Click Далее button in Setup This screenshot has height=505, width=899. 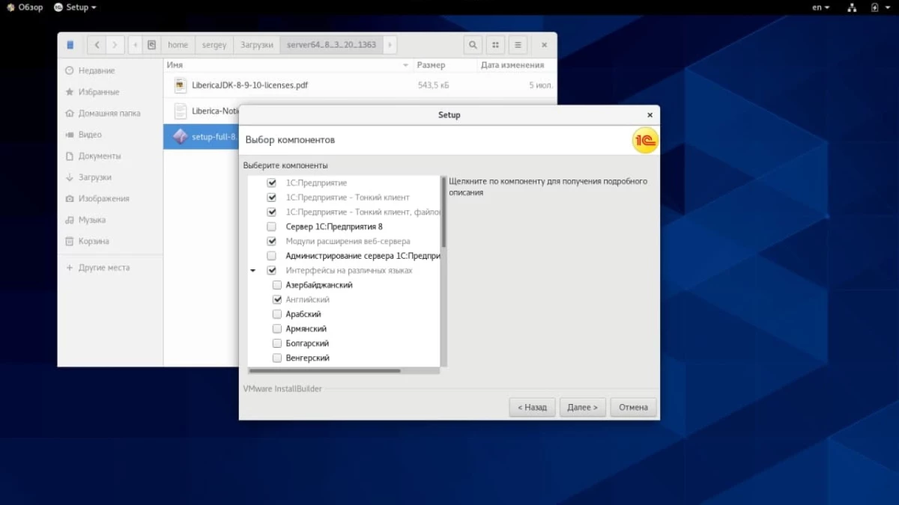[x=583, y=408]
